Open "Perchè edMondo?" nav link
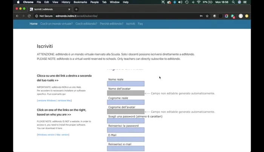This screenshot has height=152, width=264. click(x=112, y=24)
